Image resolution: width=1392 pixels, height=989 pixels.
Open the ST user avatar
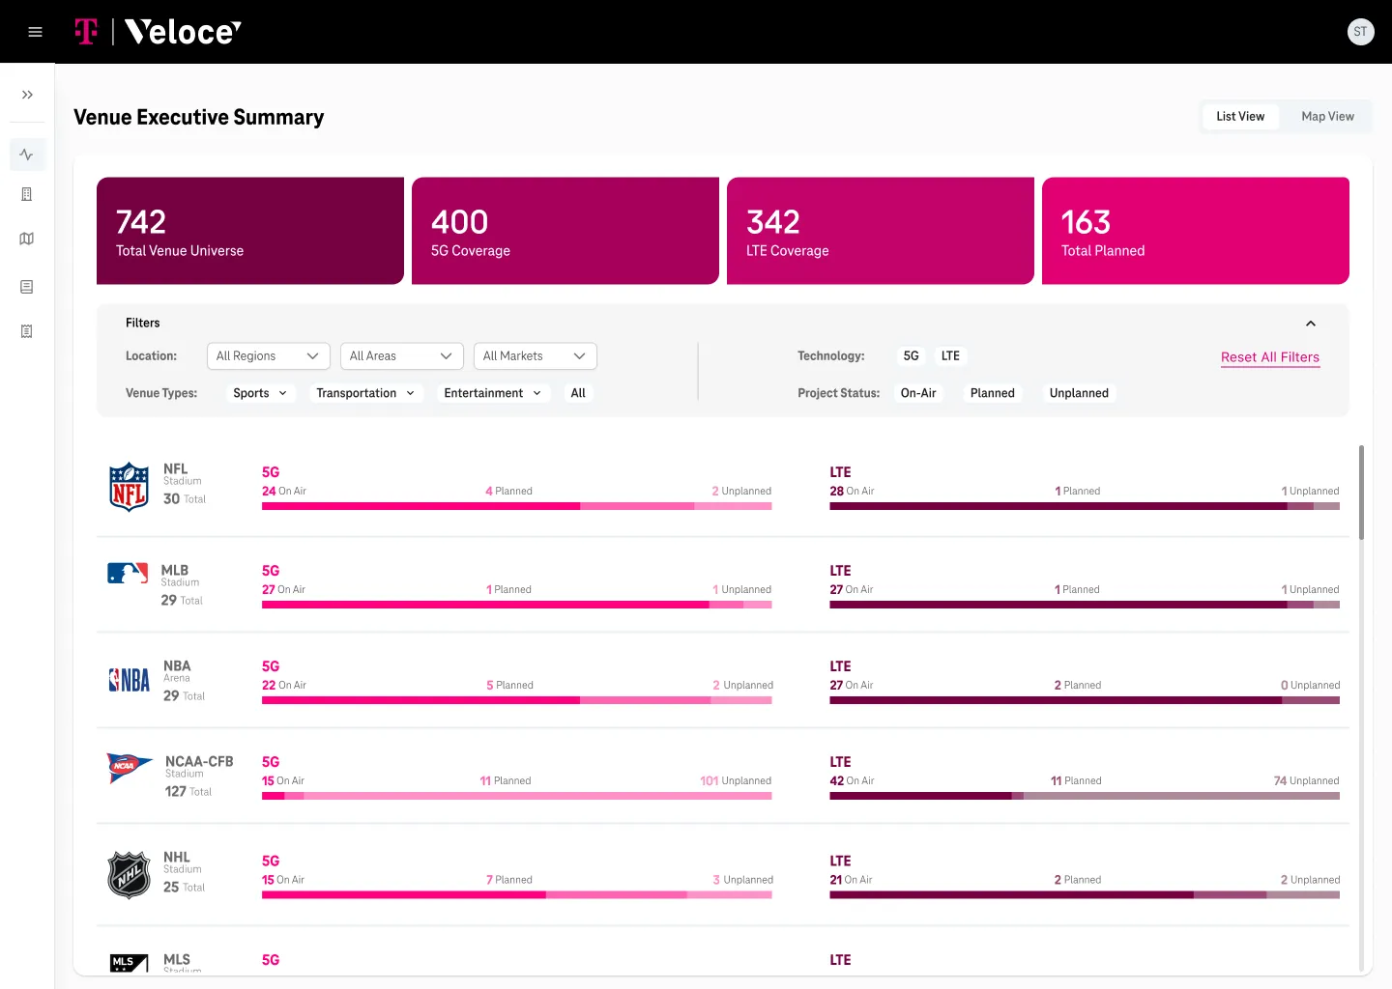(1360, 32)
